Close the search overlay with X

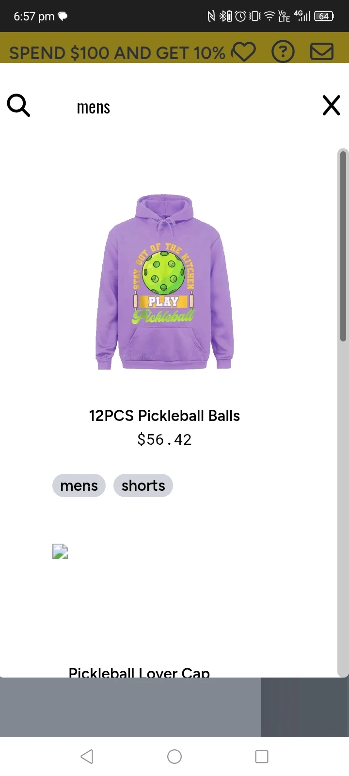coord(332,105)
